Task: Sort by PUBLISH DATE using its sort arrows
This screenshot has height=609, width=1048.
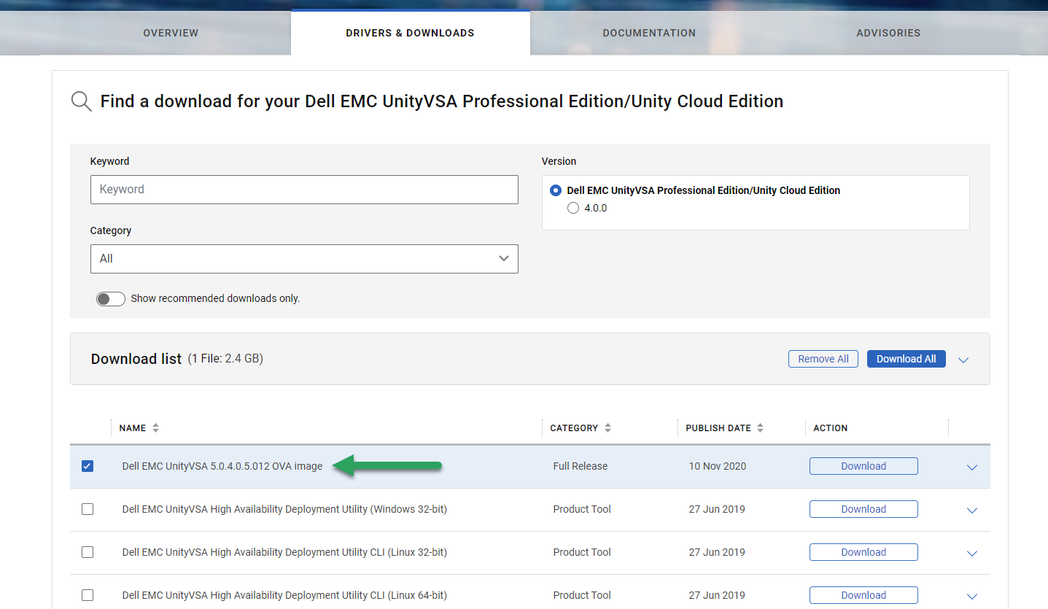Action: click(760, 428)
